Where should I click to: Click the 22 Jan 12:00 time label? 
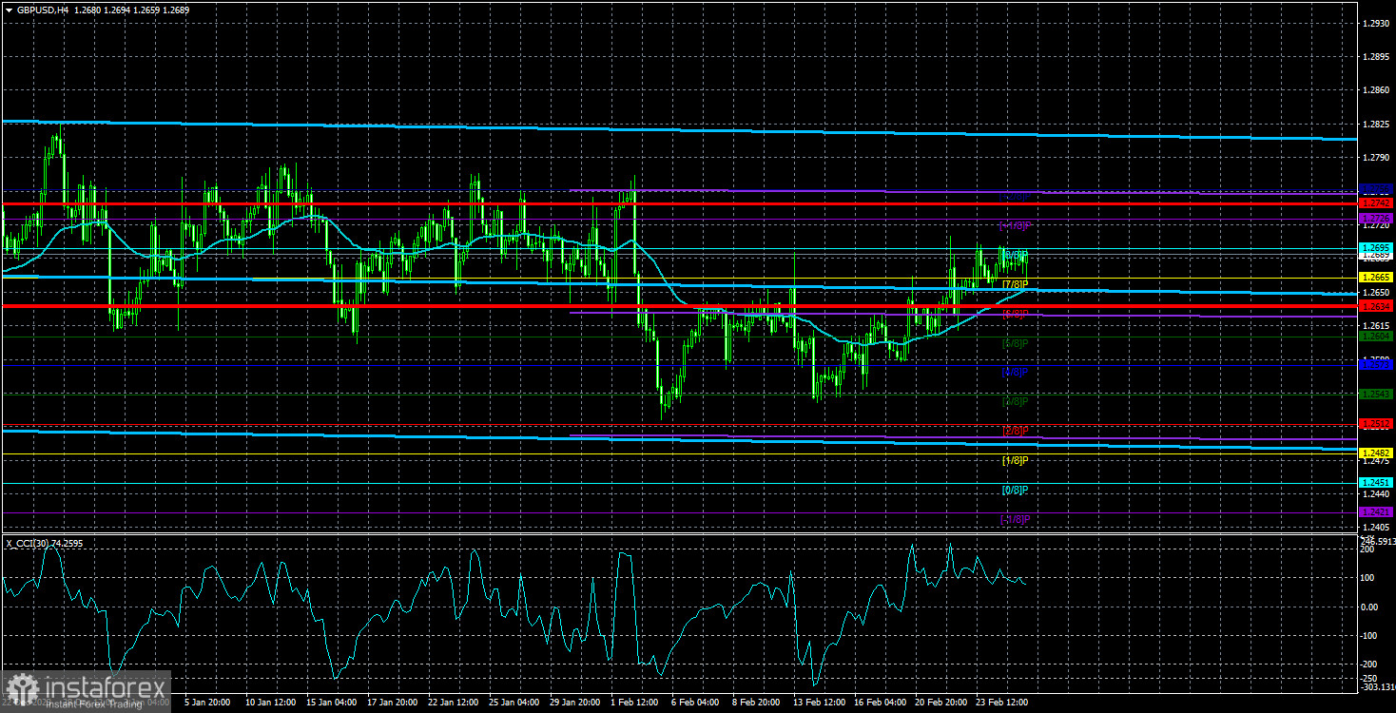[x=453, y=703]
